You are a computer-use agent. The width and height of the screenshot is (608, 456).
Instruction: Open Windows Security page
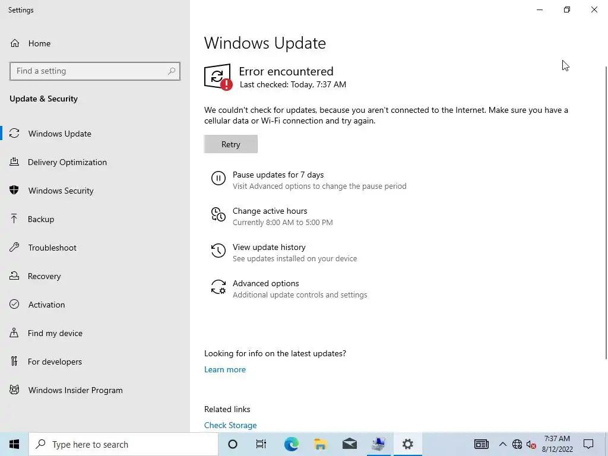[95, 191]
